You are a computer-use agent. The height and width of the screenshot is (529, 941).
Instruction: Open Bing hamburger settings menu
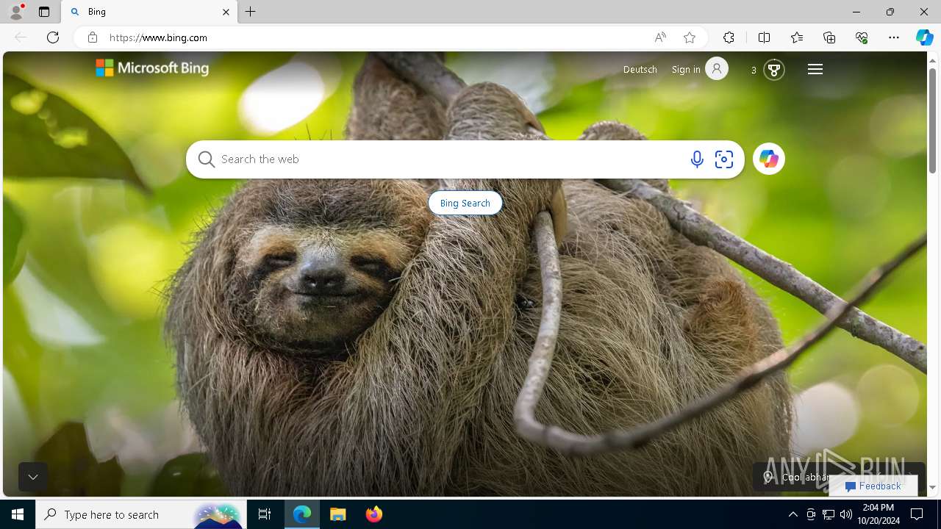(x=815, y=69)
